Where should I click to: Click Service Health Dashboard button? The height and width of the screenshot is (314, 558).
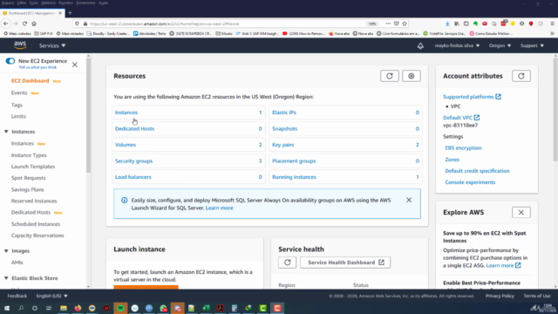345,263
